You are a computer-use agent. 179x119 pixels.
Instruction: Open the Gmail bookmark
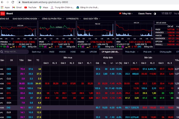17,7
